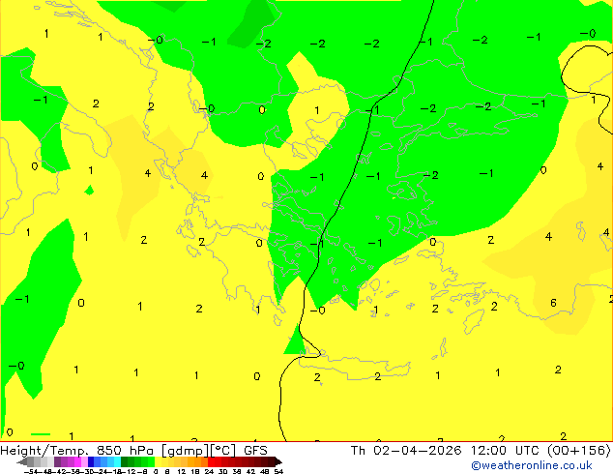
Task: Select the forecast offset '(00+156)'
Action: pos(579,451)
